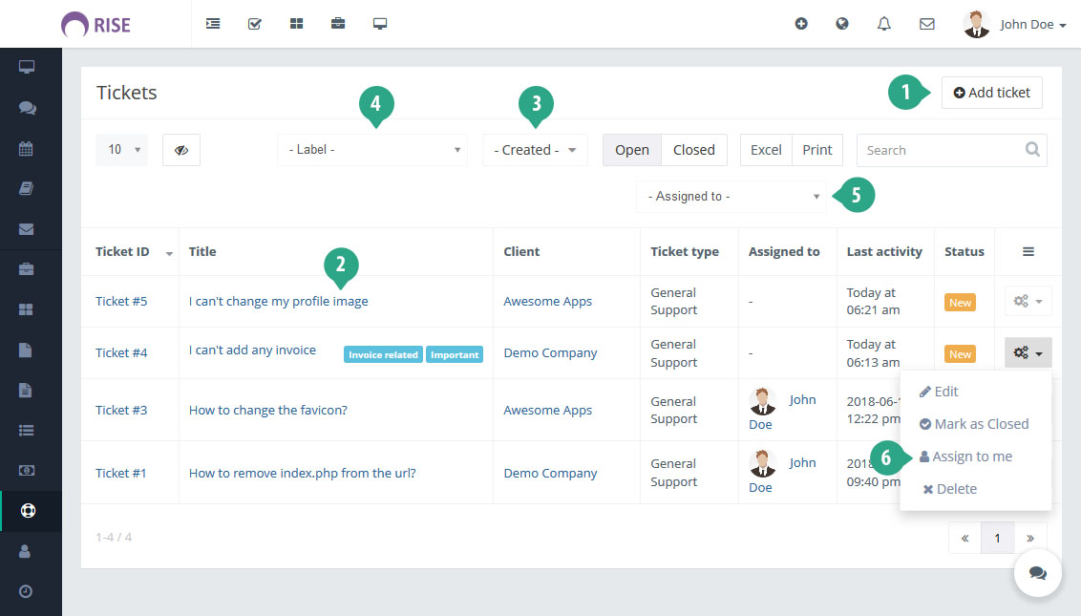Viewport: 1081px width, 616px height.
Task: Open the quick add plus icon
Action: coord(801,24)
